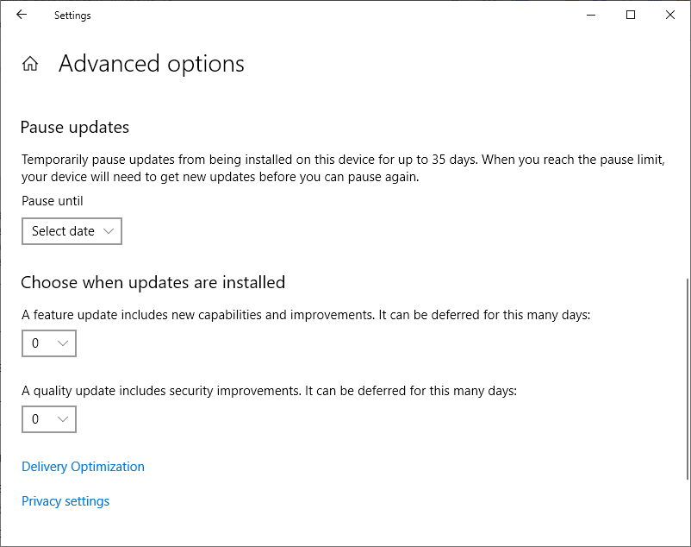Minimize the Settings window
Image resolution: width=691 pixels, height=547 pixels.
591,15
